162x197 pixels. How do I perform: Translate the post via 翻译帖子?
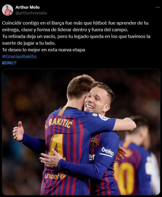click(x=9, y=63)
